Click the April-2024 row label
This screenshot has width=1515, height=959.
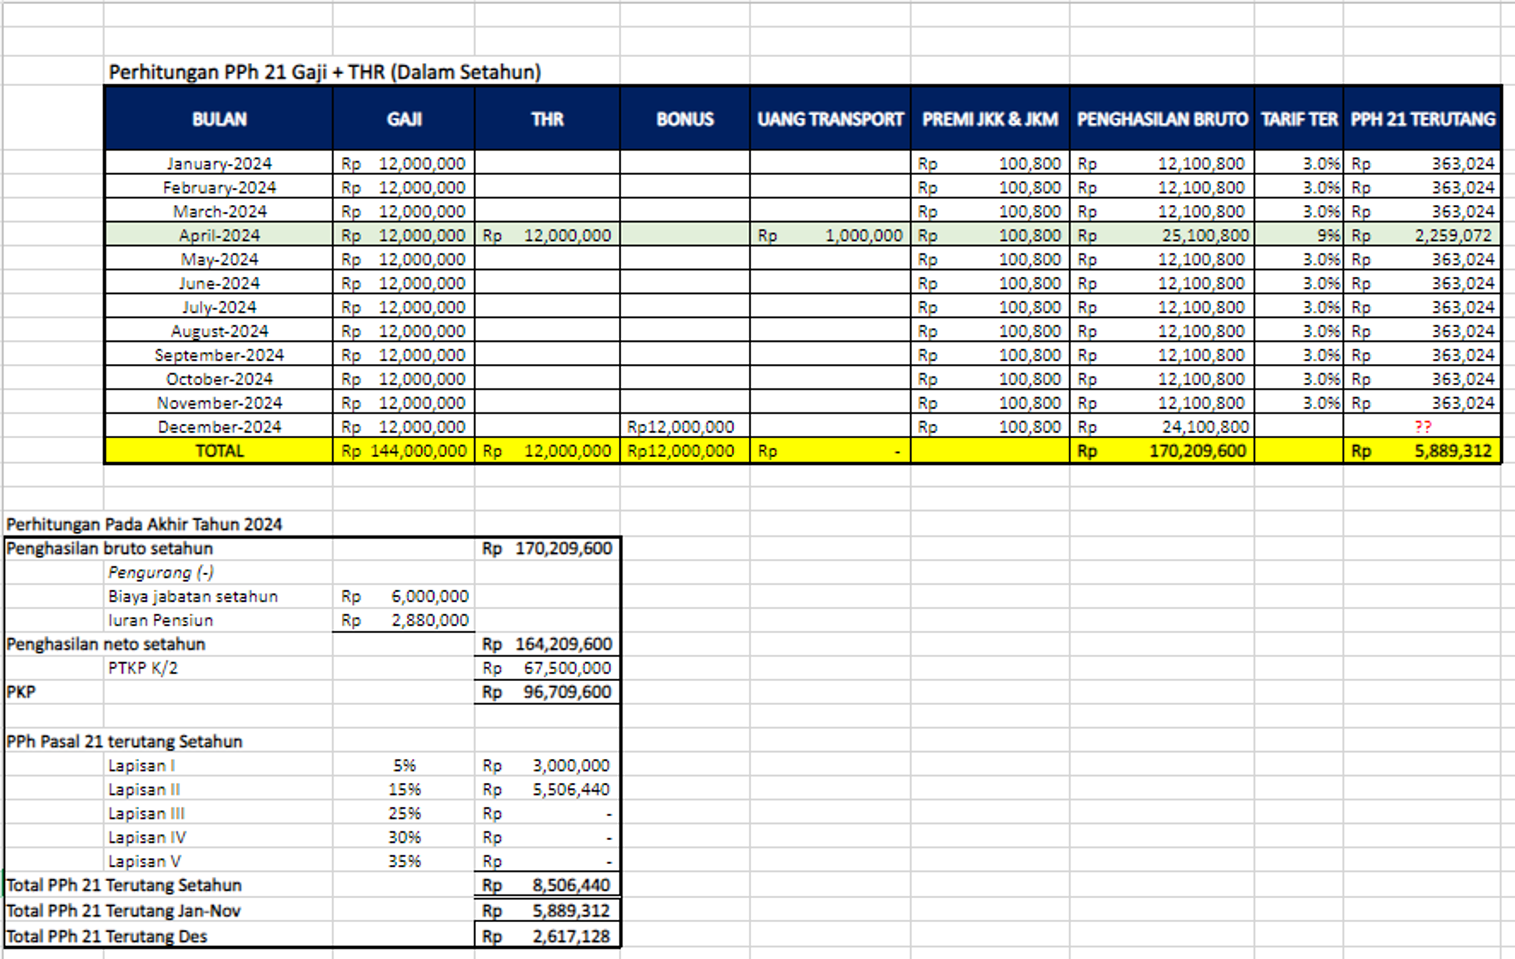219,236
